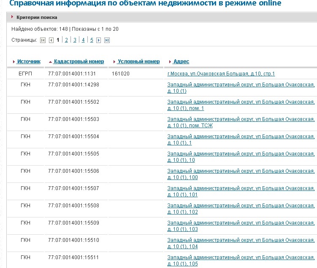Sort by Кадастровый номер column header
Viewport: 317px width, 268px height.
79,62
